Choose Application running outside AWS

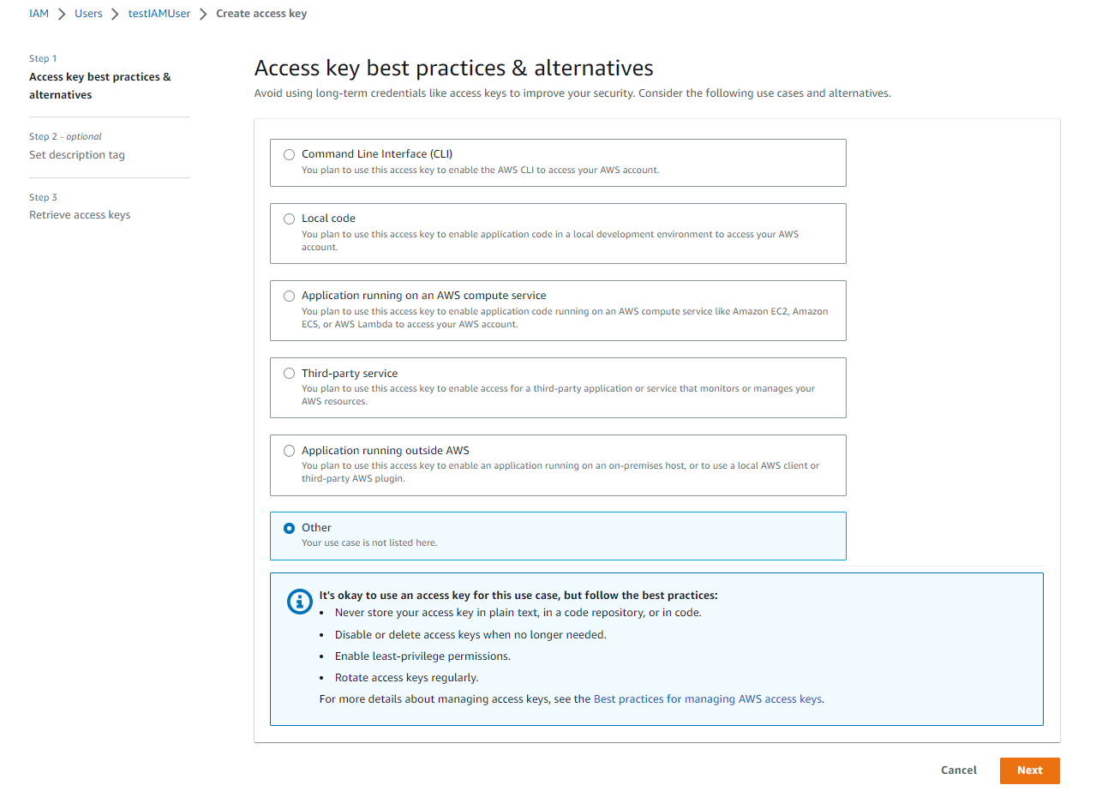[289, 451]
